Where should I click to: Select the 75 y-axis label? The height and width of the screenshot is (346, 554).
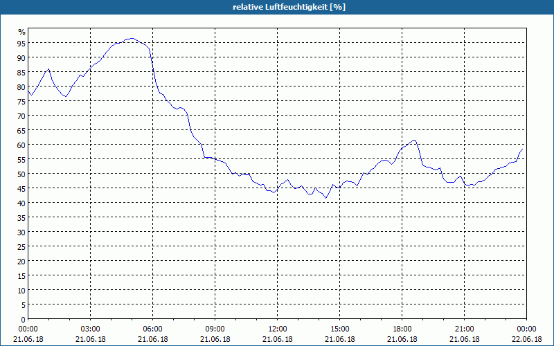click(21, 101)
